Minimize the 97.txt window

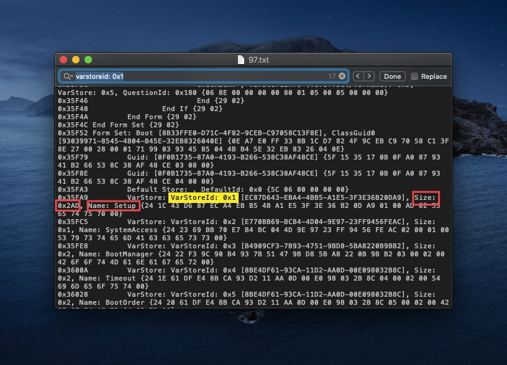click(x=75, y=60)
